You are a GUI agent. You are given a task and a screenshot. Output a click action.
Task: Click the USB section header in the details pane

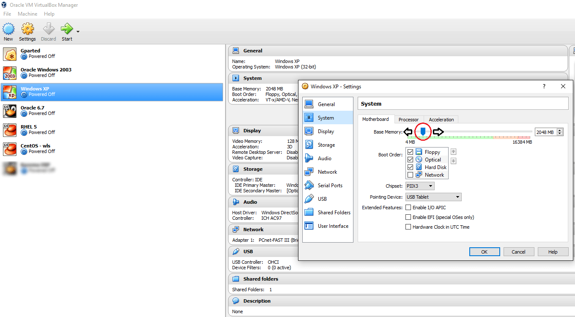263,251
